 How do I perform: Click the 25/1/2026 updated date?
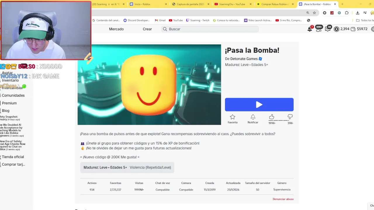coord(233,190)
